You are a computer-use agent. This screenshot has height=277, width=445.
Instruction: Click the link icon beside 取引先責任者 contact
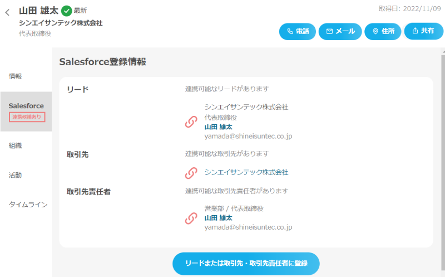[x=191, y=218]
